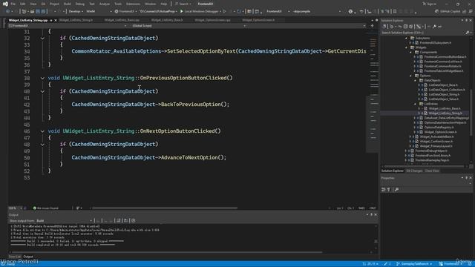
Task: Click Solution Explorer properties wrench icon
Action: [x=434, y=27]
